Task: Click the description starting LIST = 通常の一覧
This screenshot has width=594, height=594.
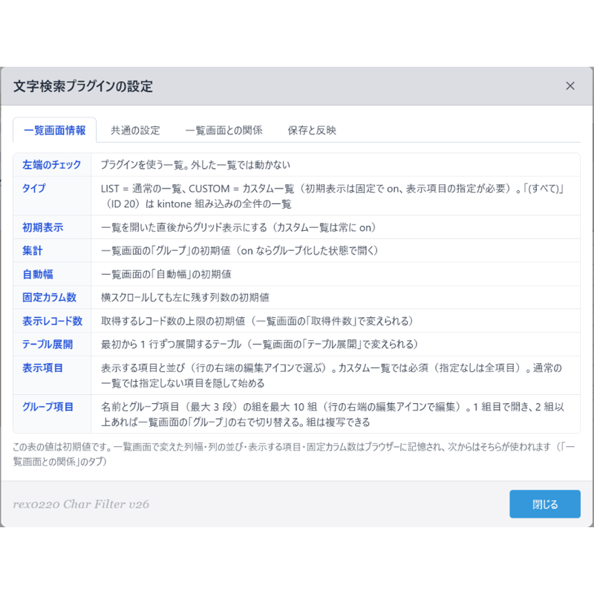Action: pos(332,196)
